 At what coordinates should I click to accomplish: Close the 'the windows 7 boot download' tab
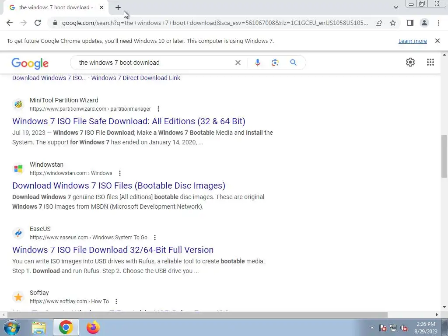click(x=101, y=7)
